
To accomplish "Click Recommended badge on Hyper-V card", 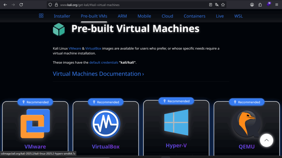I will pos(176,101).
